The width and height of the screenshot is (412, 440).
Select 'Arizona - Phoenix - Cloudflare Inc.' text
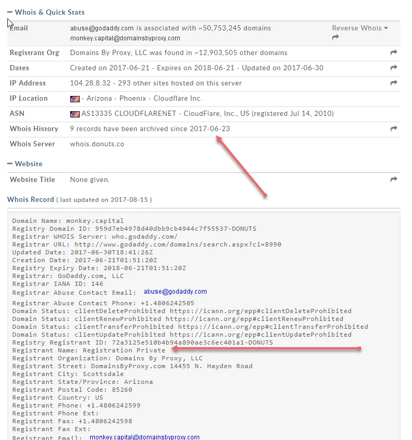[144, 98]
